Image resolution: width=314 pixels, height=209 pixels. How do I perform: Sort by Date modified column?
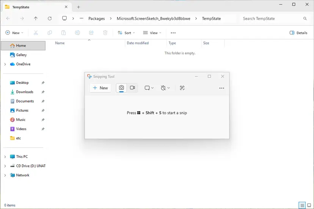pyautogui.click(x=138, y=43)
